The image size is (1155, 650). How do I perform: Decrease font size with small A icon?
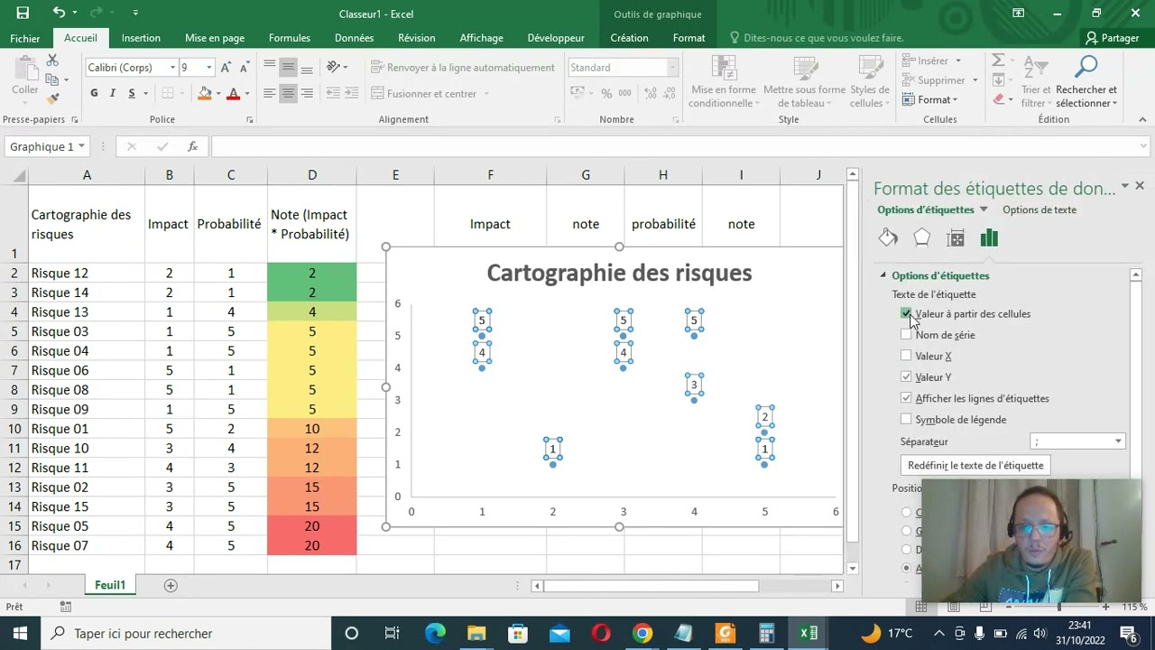point(244,68)
